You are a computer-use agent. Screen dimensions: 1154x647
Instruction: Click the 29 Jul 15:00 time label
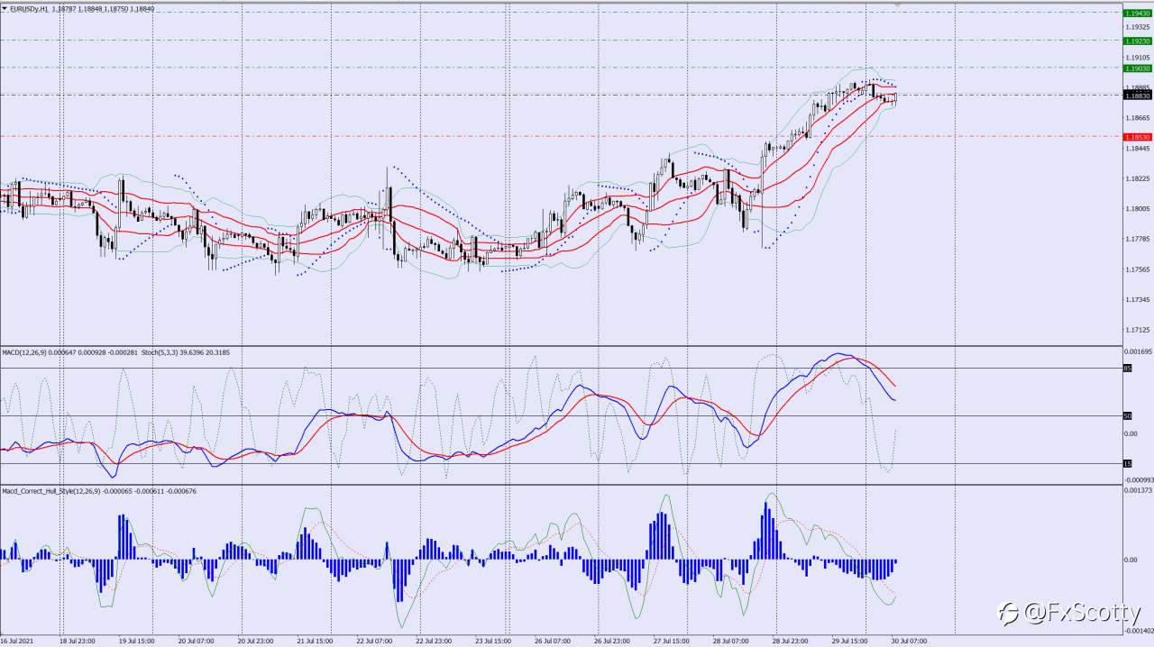pyautogui.click(x=849, y=642)
